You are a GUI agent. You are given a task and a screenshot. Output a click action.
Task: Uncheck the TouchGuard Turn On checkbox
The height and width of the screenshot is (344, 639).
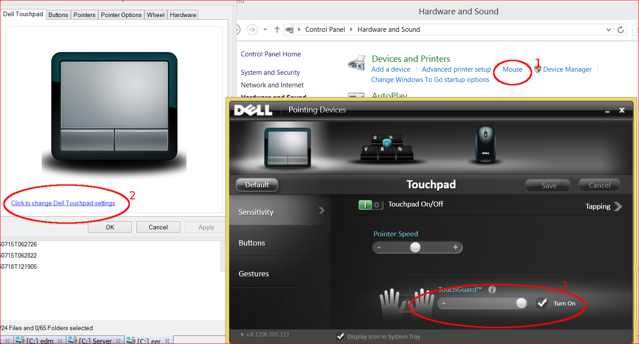pos(542,303)
